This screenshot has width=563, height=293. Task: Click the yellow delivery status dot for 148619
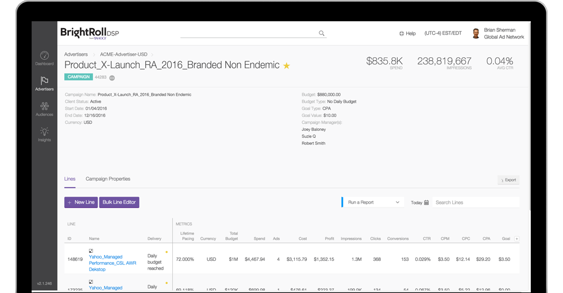167,252
